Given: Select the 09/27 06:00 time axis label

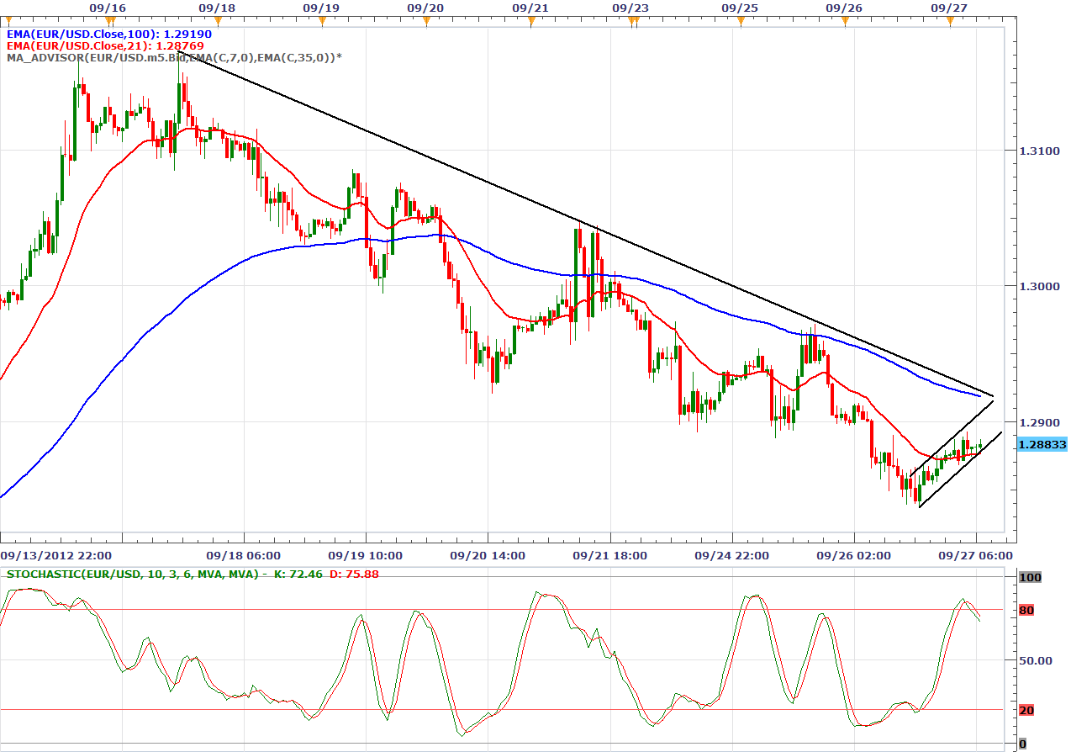Looking at the screenshot, I should (975, 555).
